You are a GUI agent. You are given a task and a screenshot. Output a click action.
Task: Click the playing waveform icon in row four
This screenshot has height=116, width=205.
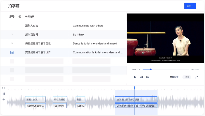pos(12,52)
